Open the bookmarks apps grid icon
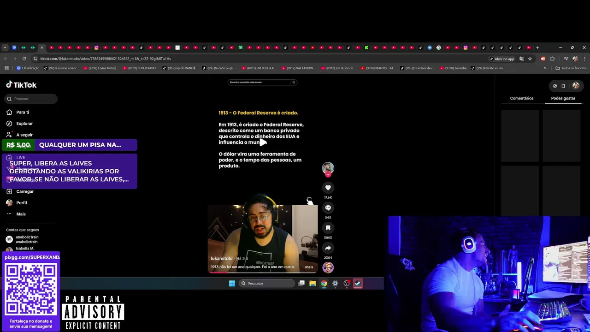Viewport: 590px width, 332px height. tap(6, 68)
